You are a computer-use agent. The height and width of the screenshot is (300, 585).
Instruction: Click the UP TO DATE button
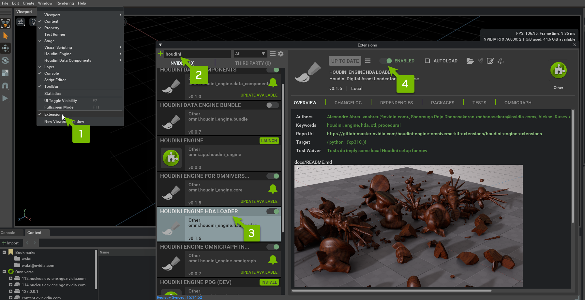345,61
